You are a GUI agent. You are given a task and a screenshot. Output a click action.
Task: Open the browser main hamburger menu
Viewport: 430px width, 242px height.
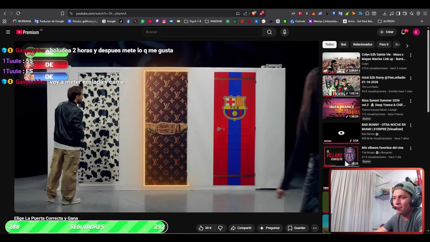click(425, 13)
